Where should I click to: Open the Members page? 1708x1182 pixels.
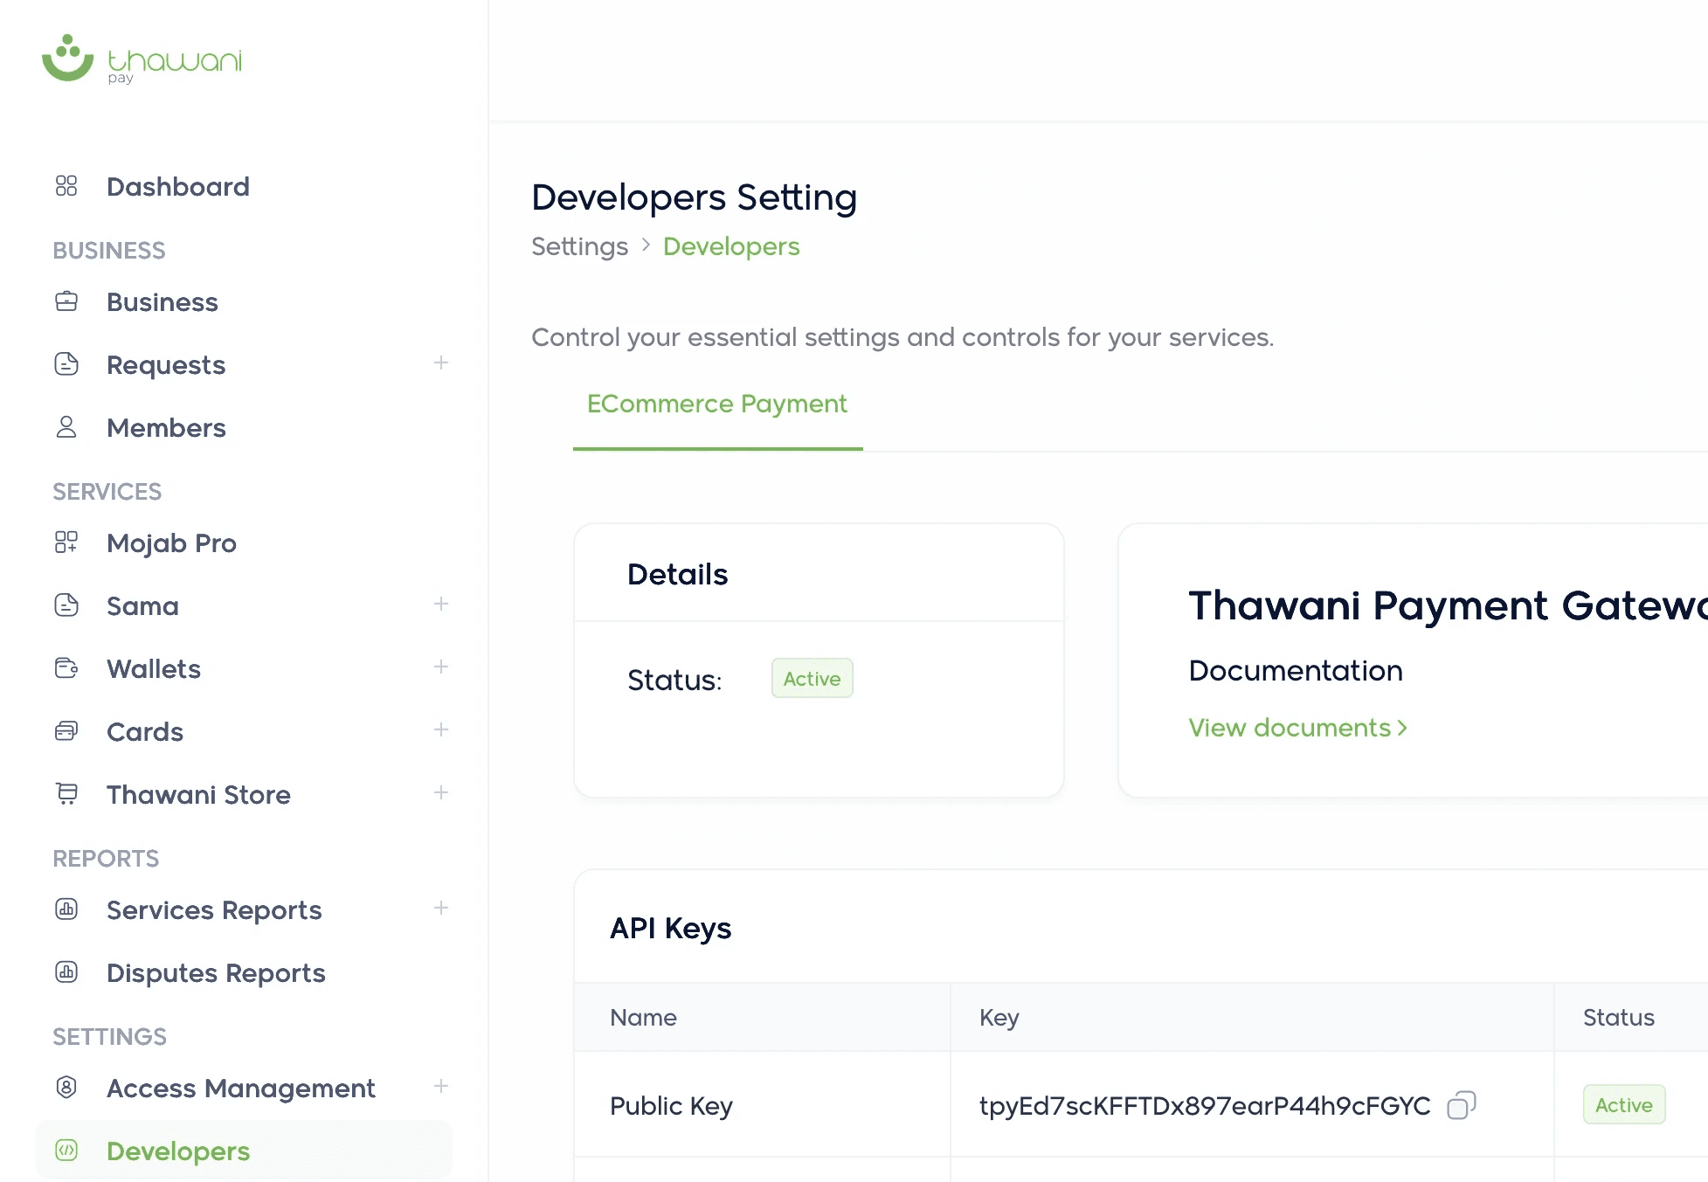(x=166, y=427)
